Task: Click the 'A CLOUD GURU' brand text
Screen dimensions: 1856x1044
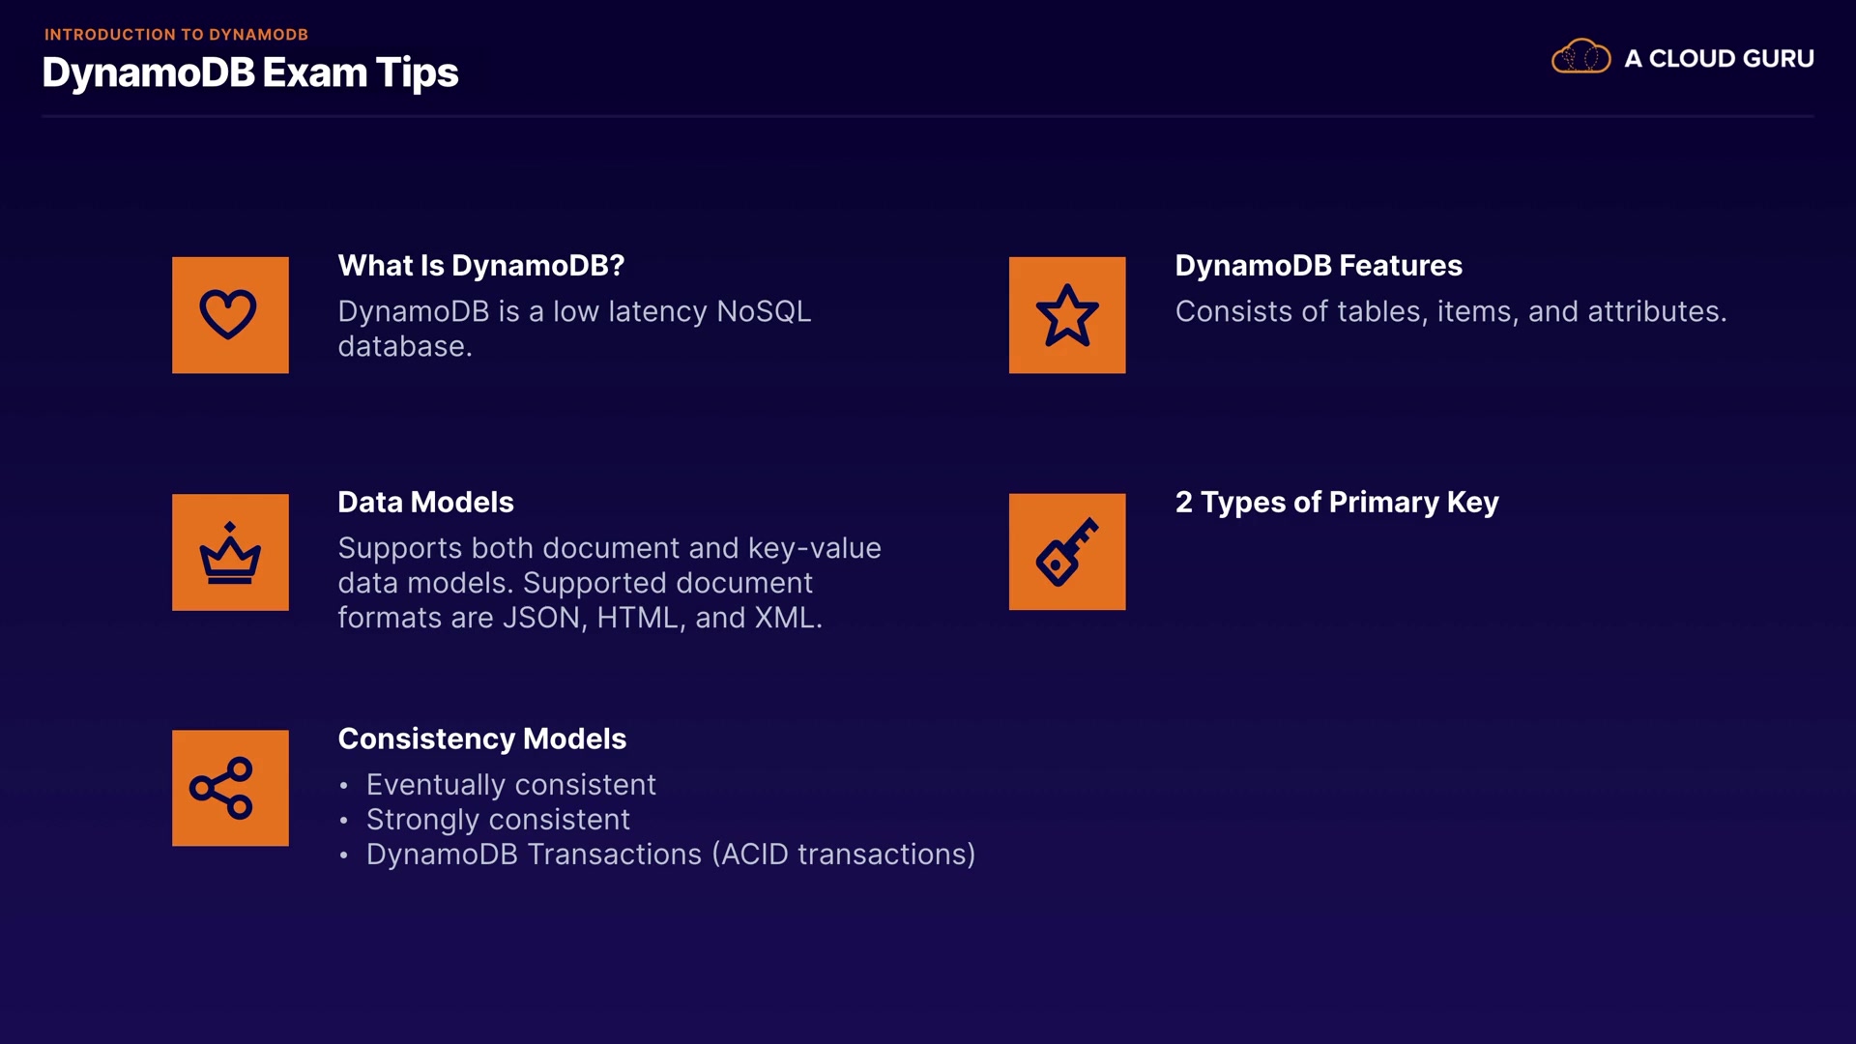Action: tap(1719, 59)
